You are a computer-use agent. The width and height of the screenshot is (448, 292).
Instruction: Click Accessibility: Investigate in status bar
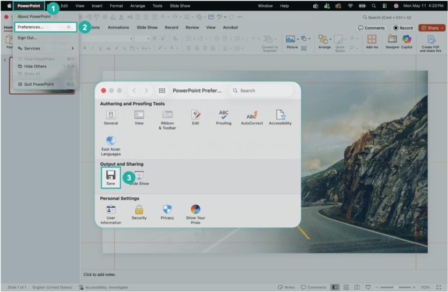(103, 287)
